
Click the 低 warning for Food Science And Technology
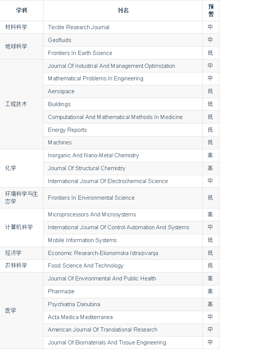210,266
